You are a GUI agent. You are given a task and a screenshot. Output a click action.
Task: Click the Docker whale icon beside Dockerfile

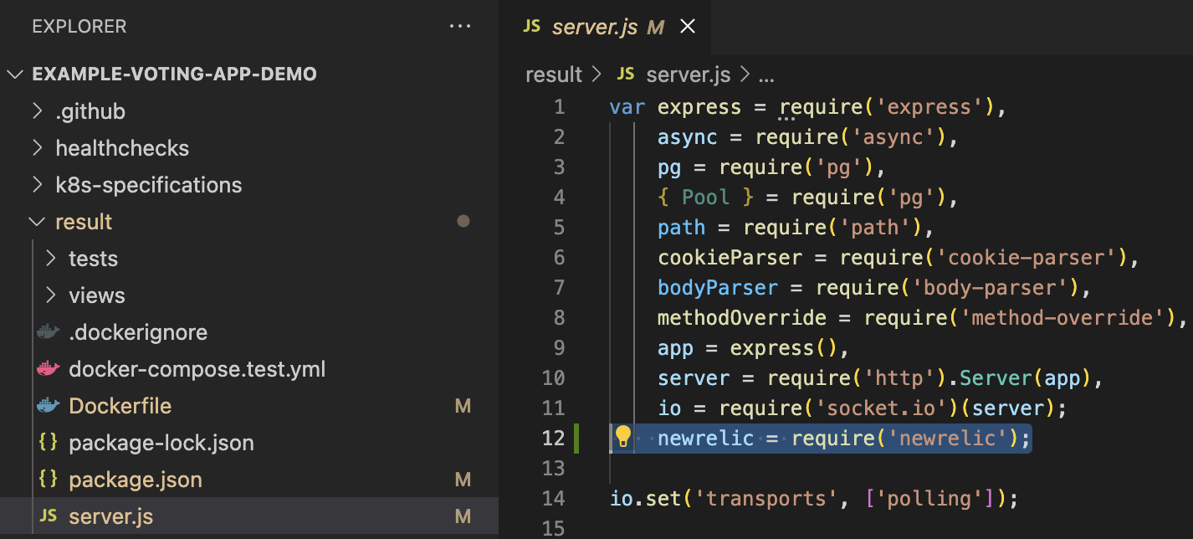click(x=49, y=406)
